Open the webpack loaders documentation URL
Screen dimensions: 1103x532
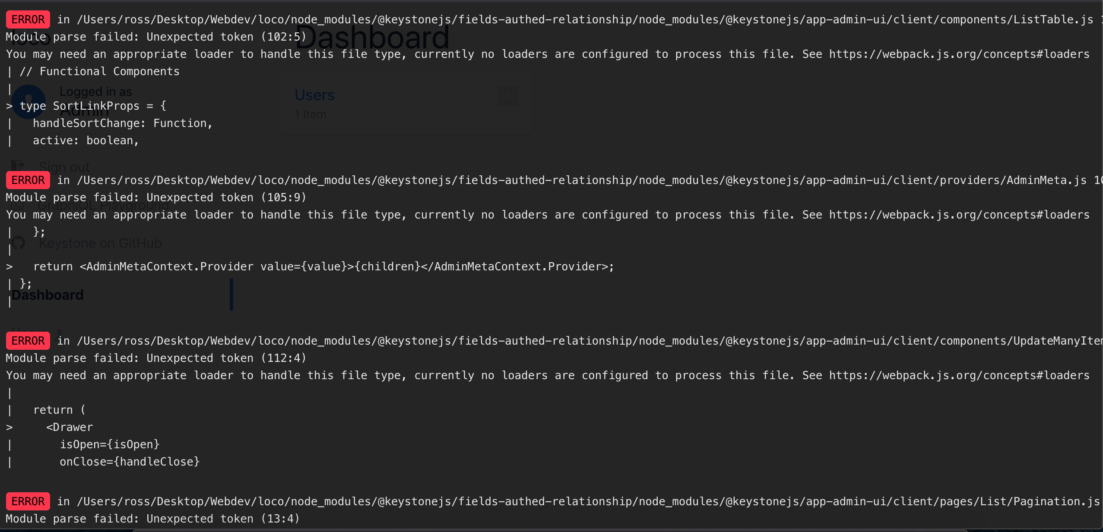(x=958, y=54)
